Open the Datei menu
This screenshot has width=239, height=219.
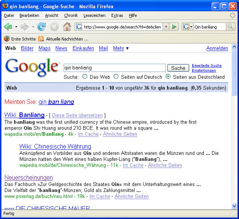click(9, 15)
